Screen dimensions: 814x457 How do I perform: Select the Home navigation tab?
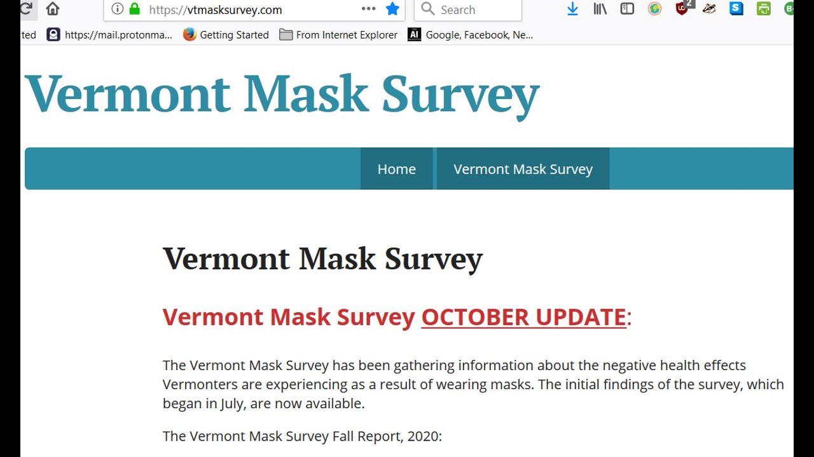point(396,169)
